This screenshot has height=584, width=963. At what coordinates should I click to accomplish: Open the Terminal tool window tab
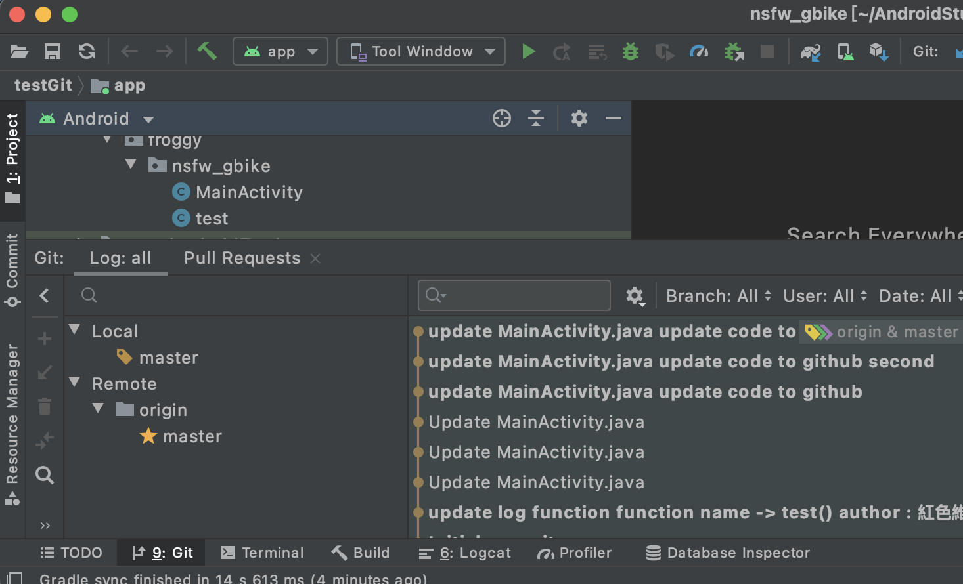pos(262,552)
